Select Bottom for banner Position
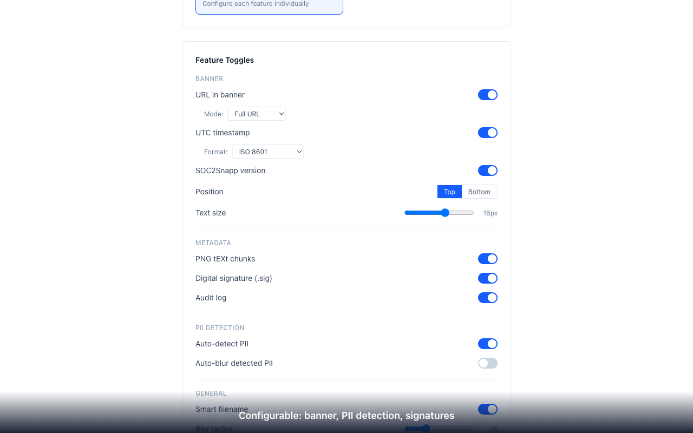 (479, 192)
